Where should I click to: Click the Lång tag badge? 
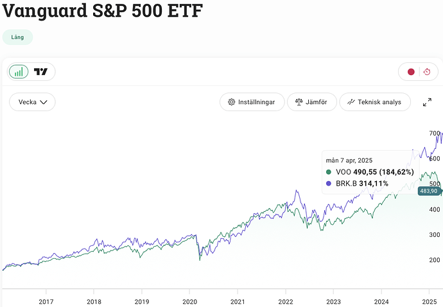(18, 37)
